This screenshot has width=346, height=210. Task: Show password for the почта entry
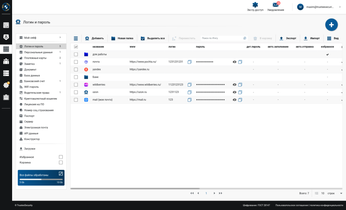(x=235, y=62)
